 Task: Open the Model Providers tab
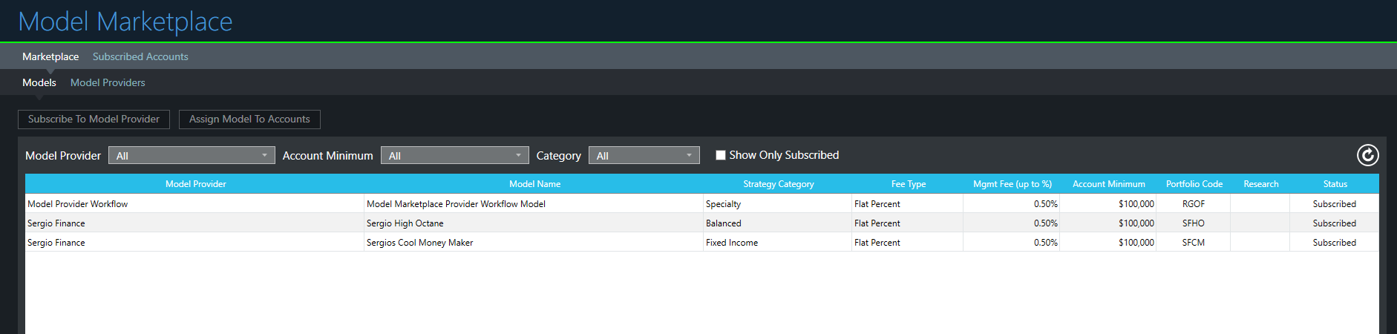[x=108, y=82]
